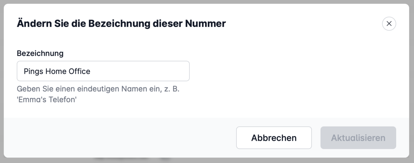
Task: Click the grey footer area left of Abbrechen
Action: tap(120, 138)
